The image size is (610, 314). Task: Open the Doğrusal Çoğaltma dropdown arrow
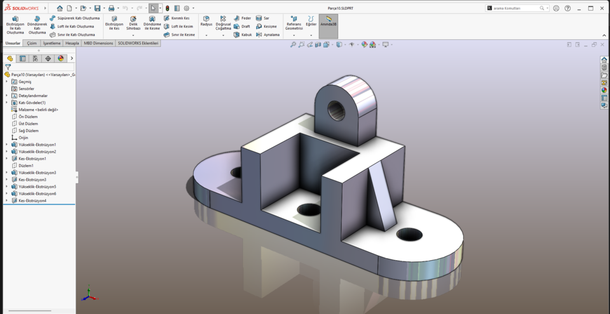(223, 36)
